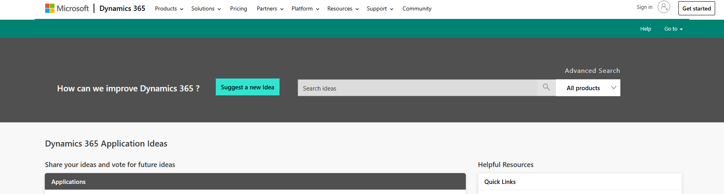724x194 pixels.
Task: Open Help in the green bar
Action: click(646, 29)
